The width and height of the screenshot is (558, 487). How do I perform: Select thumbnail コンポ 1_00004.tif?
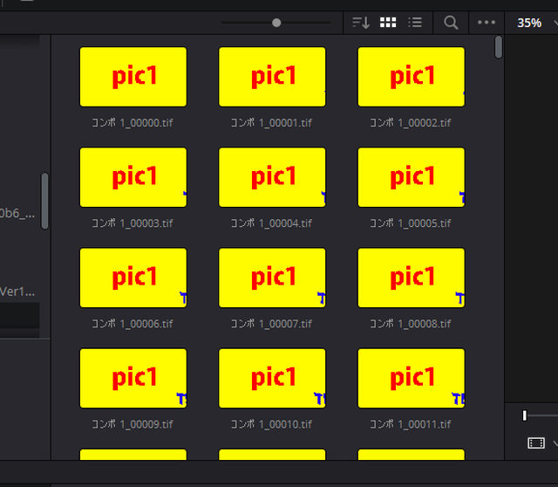(272, 177)
